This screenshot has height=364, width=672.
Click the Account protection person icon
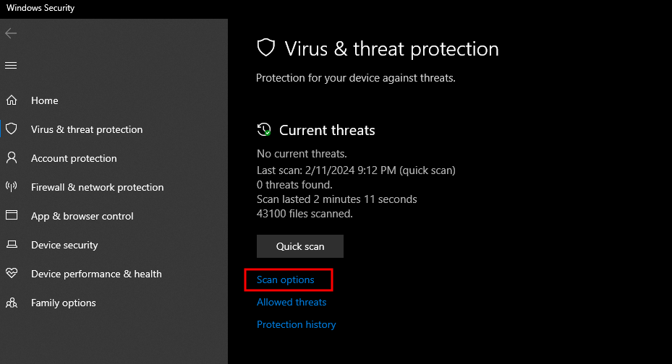12,158
